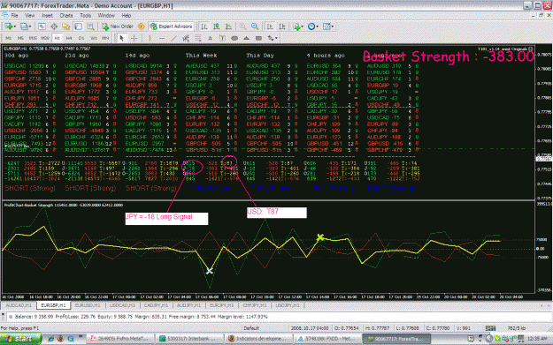Select the ellipse shape tool
This screenshot has width=553, height=345.
234,38
